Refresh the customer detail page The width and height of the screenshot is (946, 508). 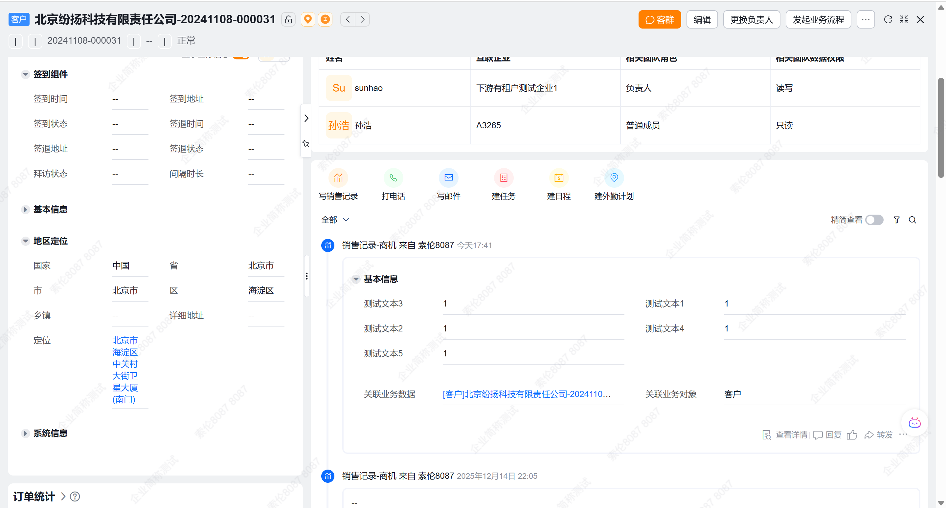click(888, 19)
